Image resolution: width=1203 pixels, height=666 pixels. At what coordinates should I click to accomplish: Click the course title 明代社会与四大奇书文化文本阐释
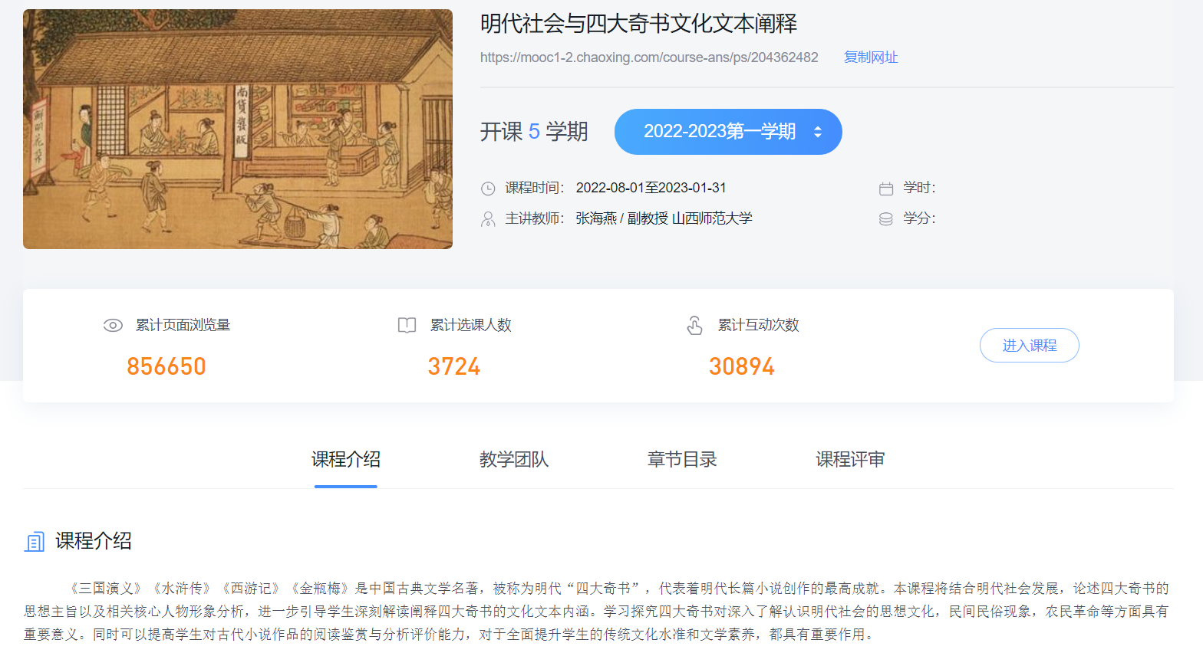[638, 24]
